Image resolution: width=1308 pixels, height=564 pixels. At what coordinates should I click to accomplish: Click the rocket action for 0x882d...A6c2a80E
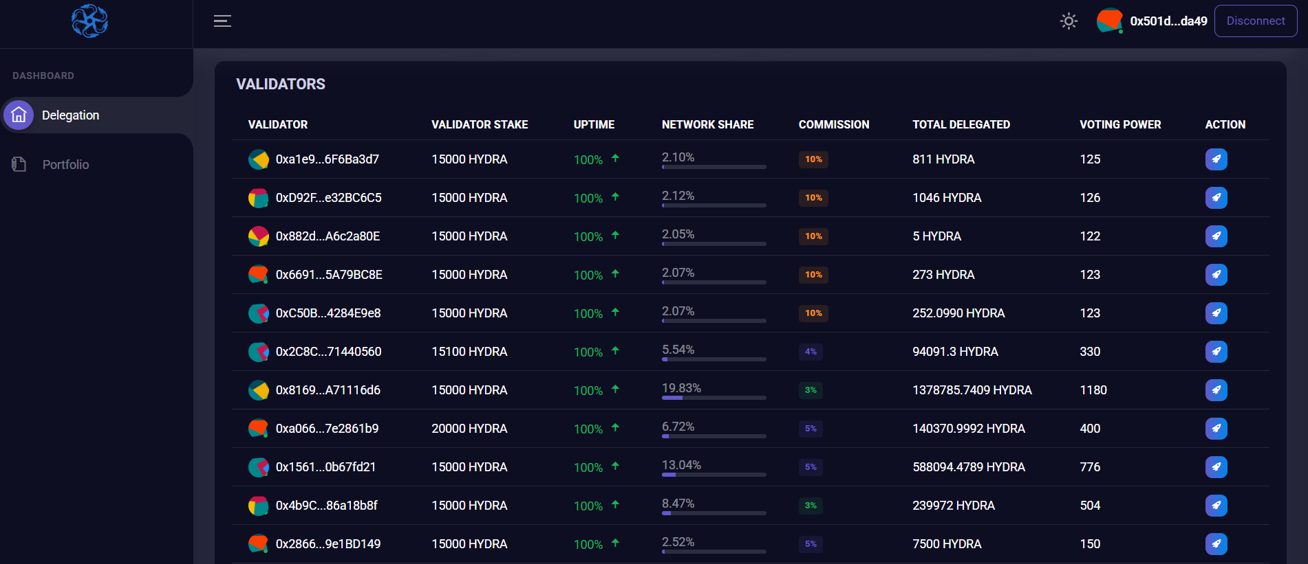coord(1216,236)
